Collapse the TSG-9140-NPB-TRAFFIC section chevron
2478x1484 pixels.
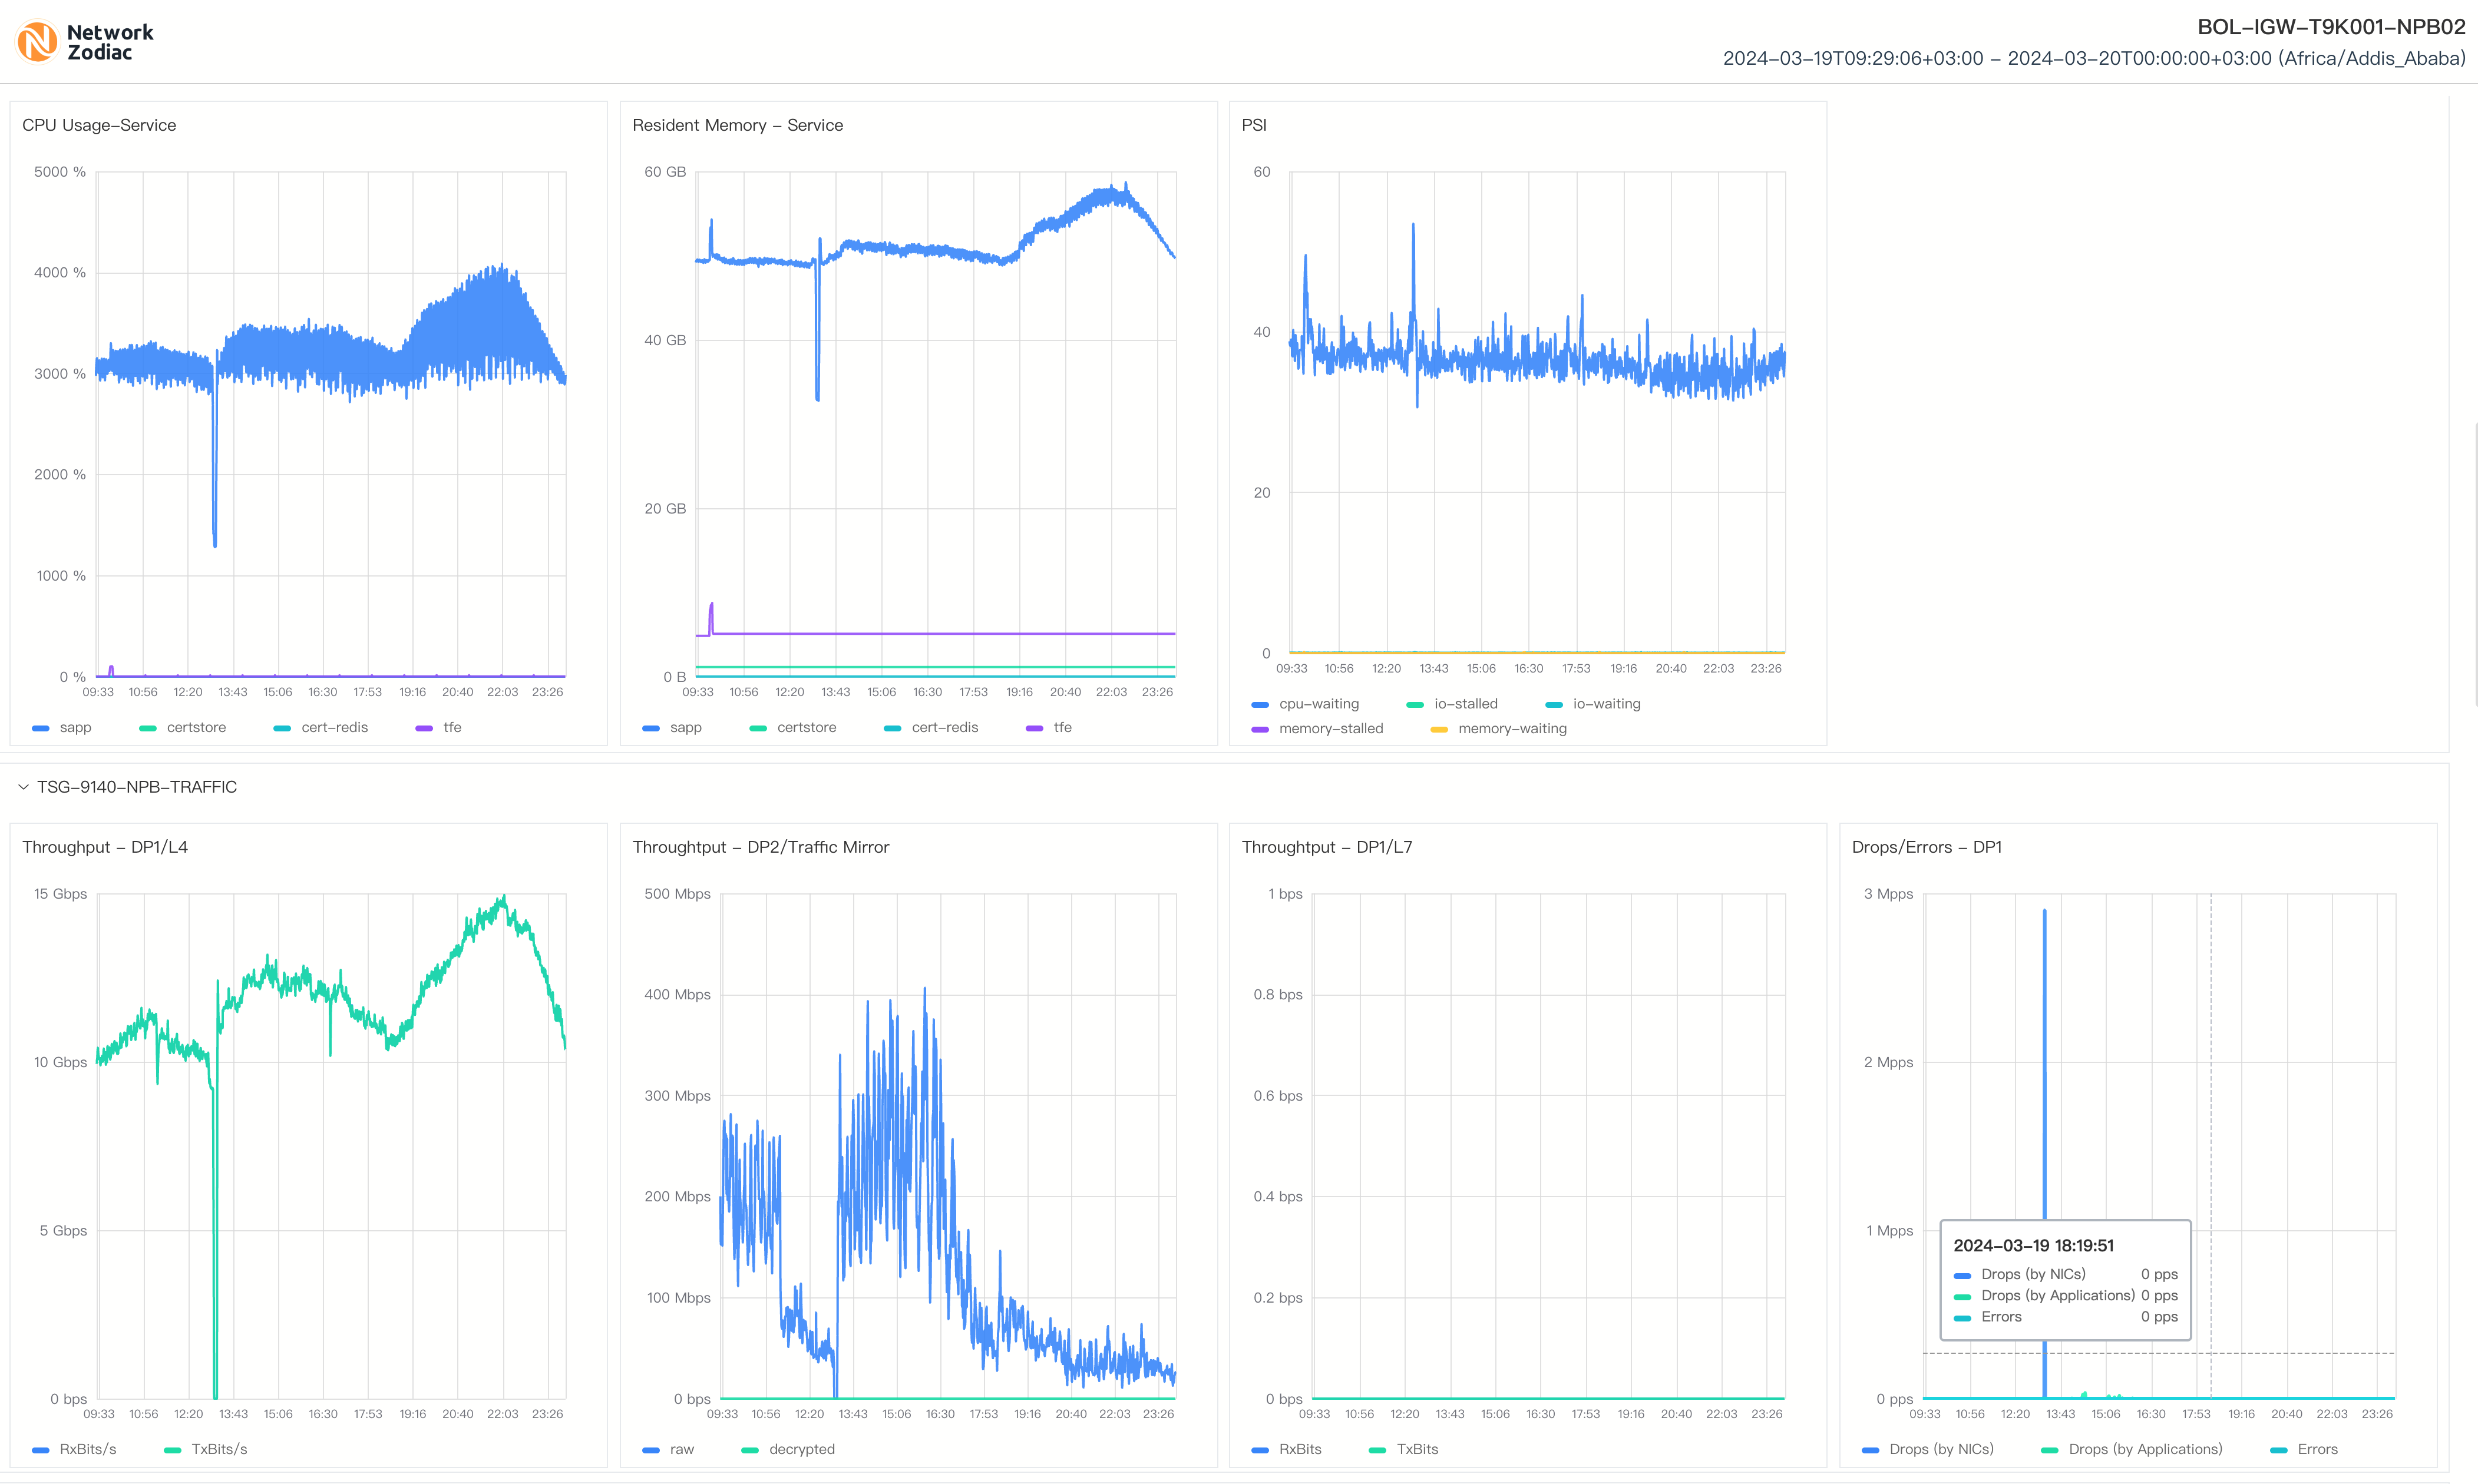pyautogui.click(x=23, y=787)
